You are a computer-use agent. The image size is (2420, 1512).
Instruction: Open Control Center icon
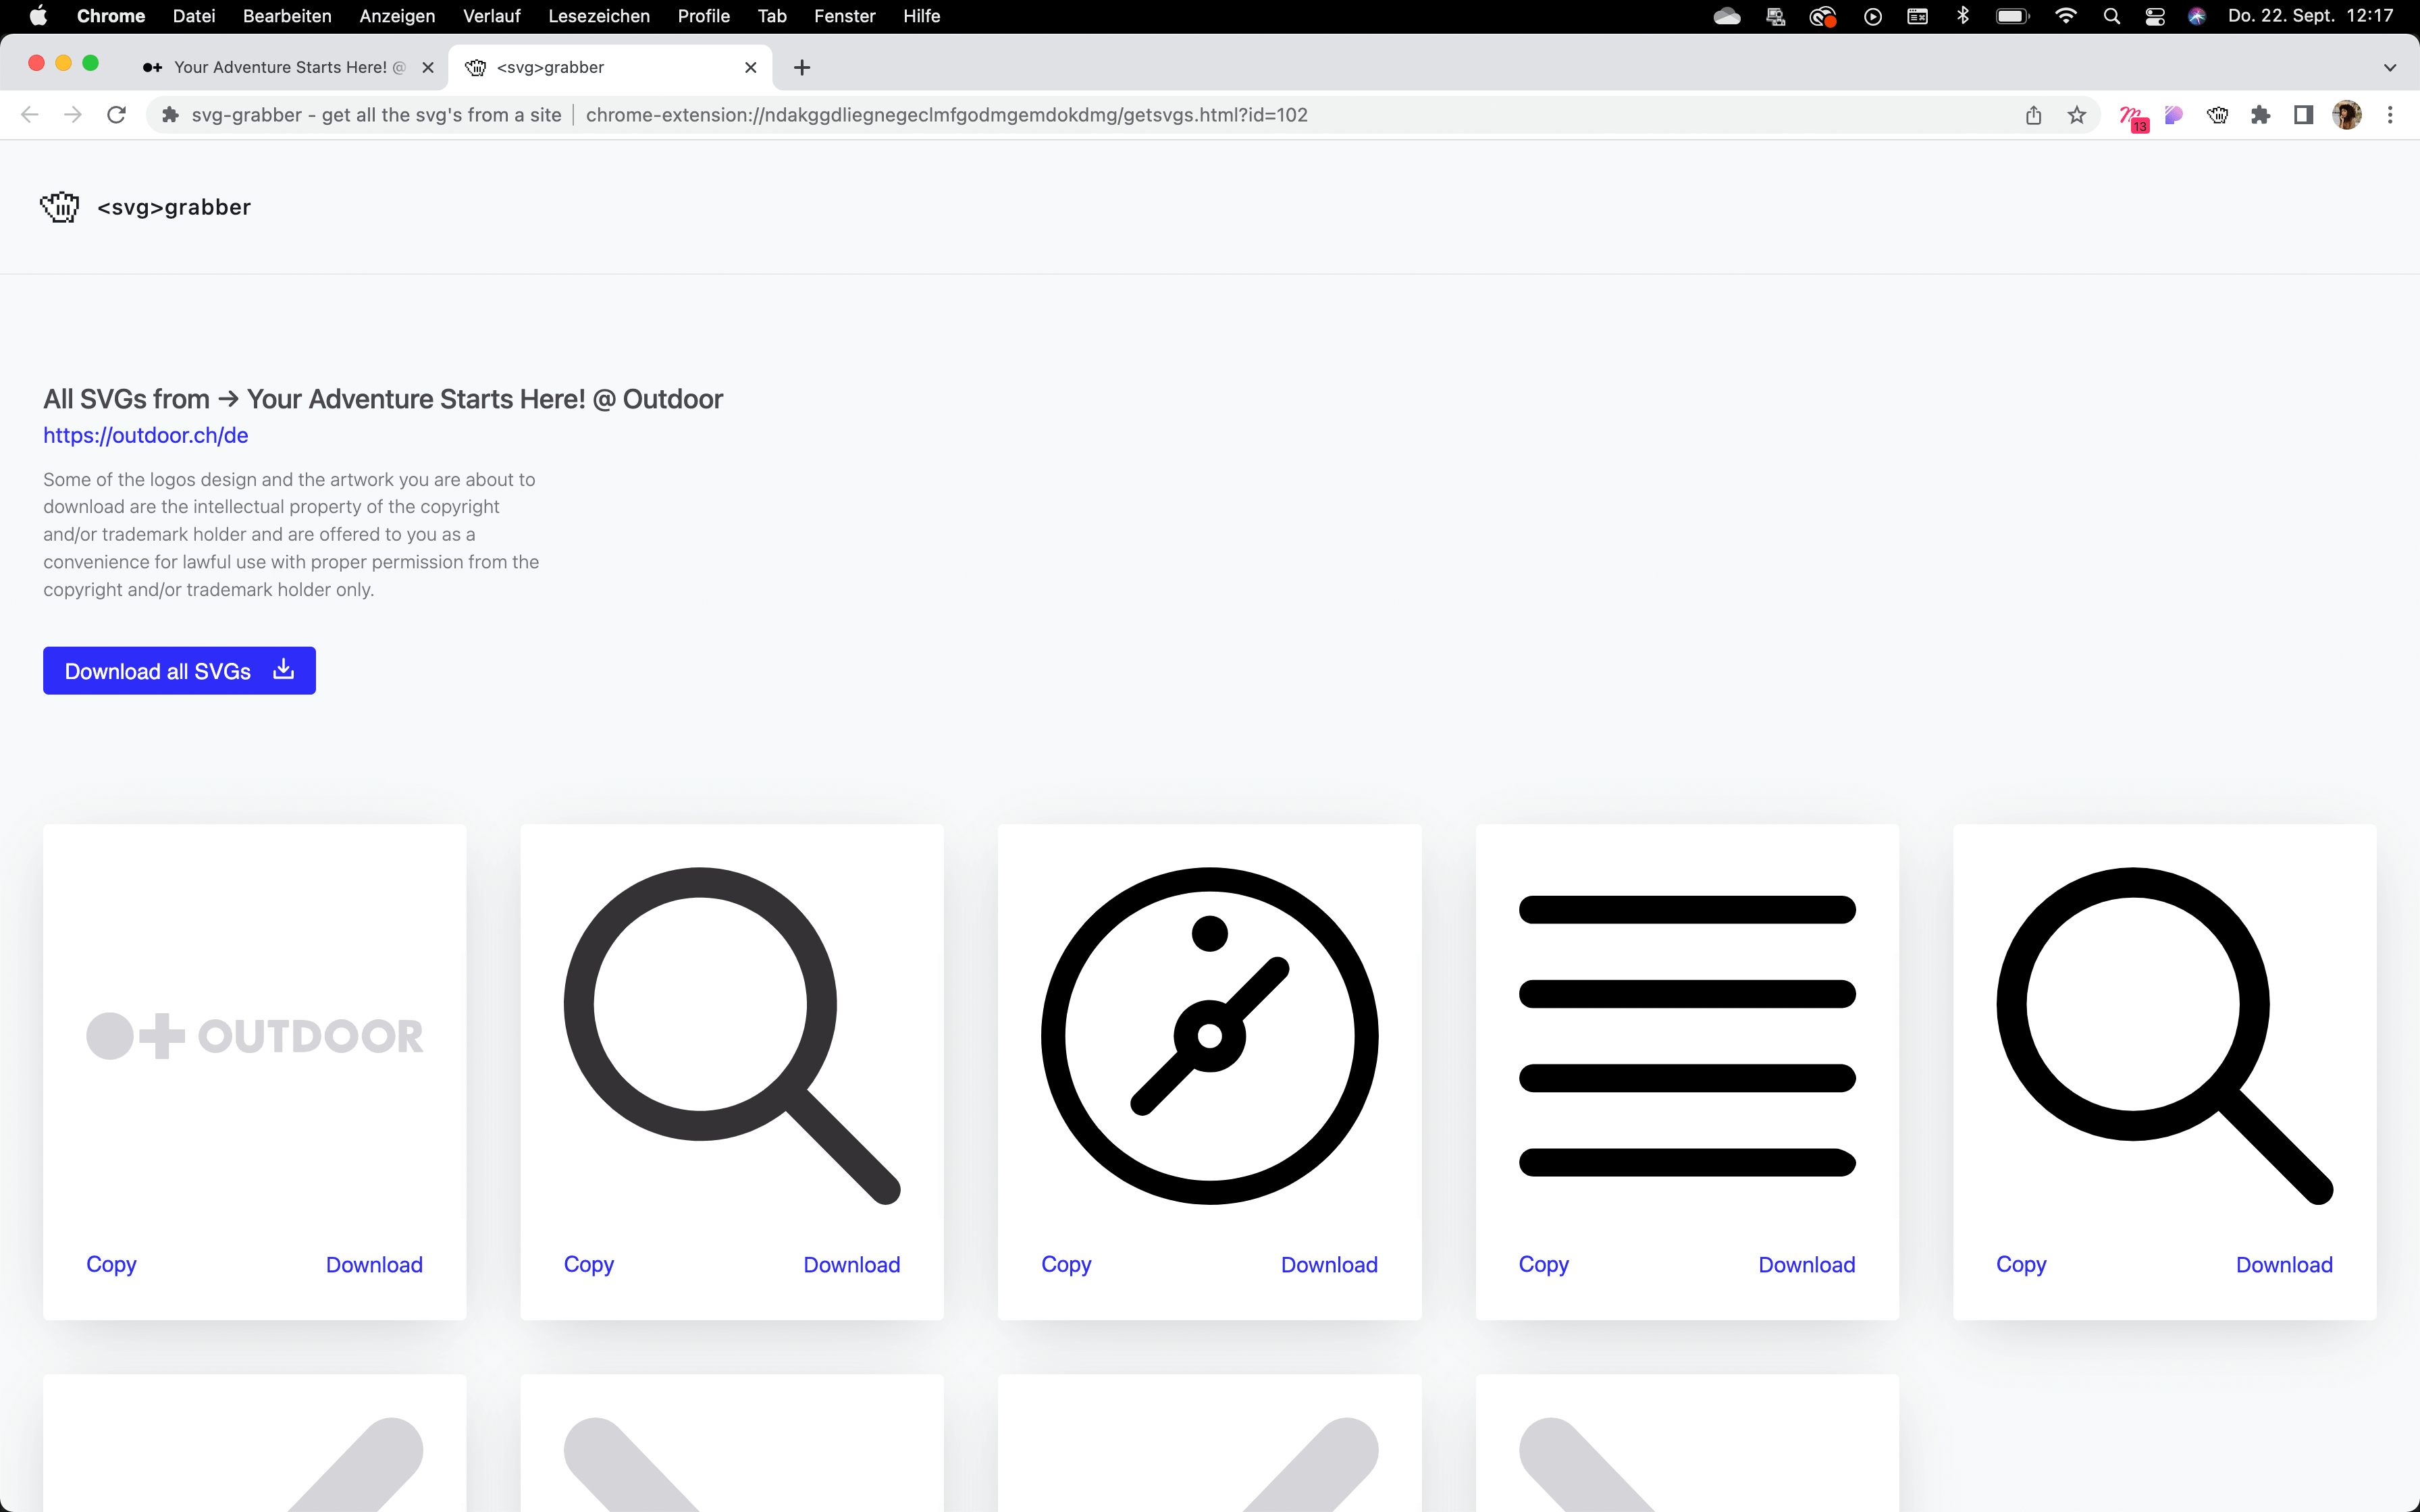click(2155, 16)
